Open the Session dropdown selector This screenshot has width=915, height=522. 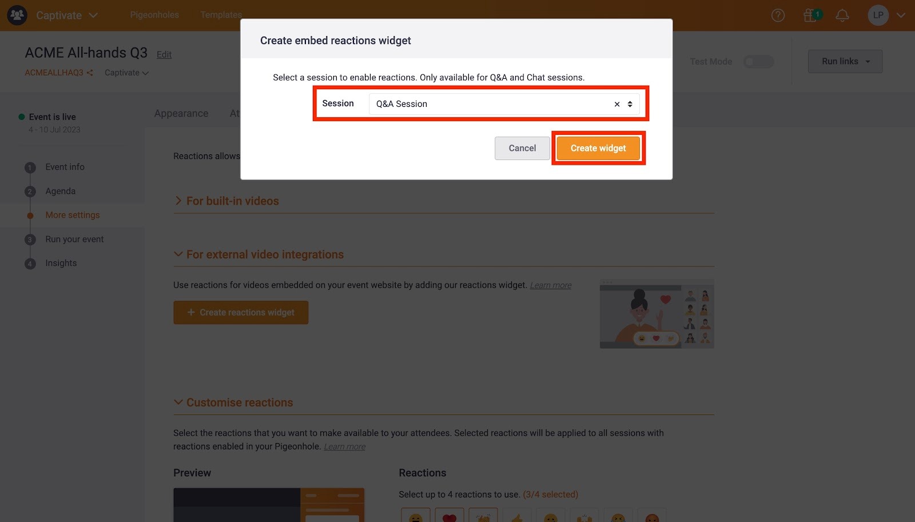[x=504, y=104]
